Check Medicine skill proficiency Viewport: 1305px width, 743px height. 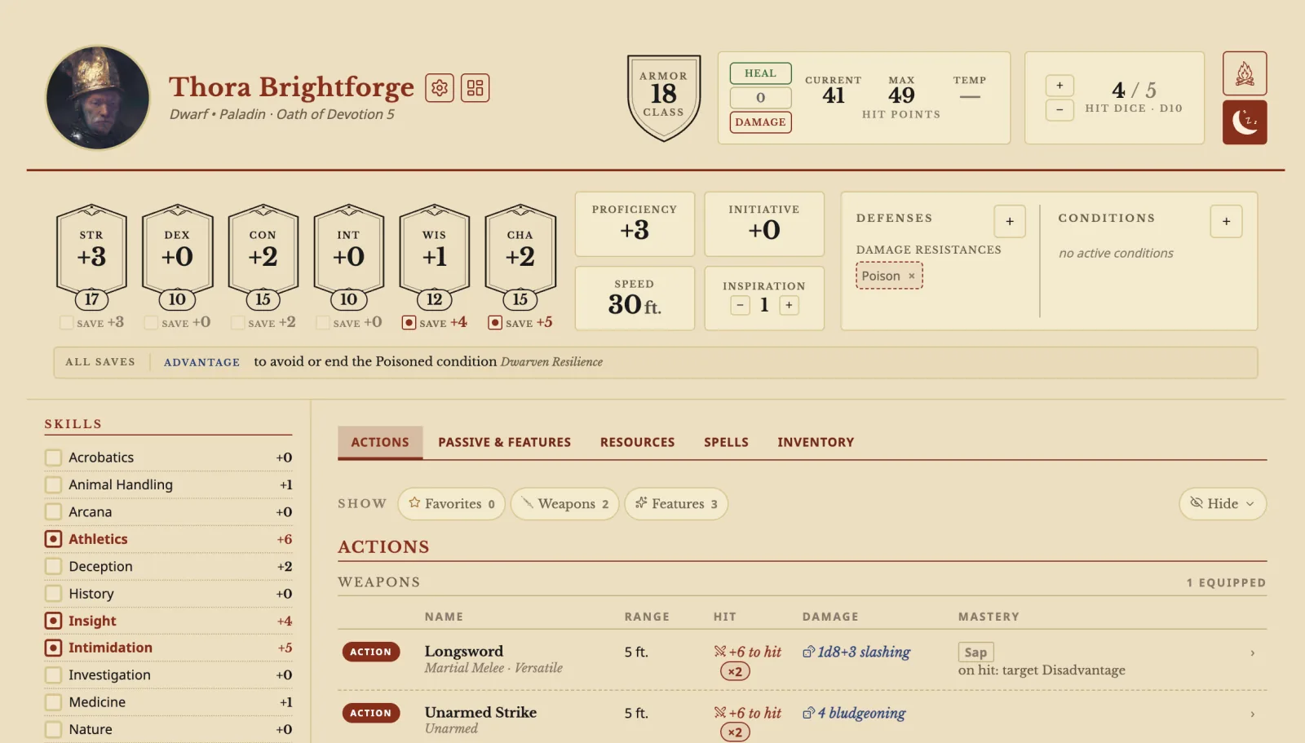tap(54, 702)
